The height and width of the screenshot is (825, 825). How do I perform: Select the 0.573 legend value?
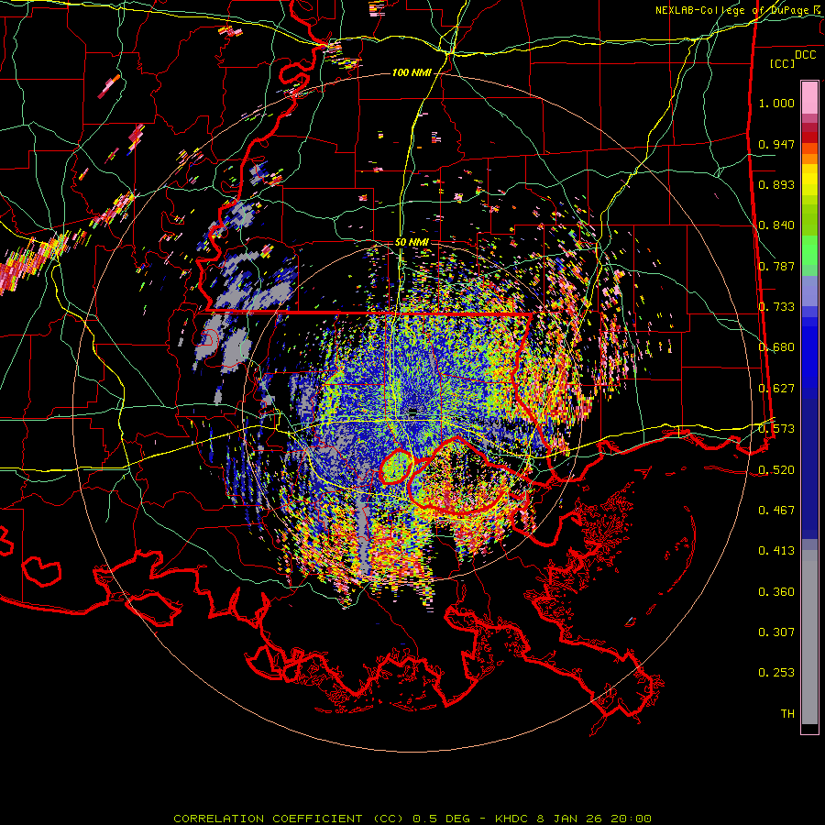pos(776,429)
